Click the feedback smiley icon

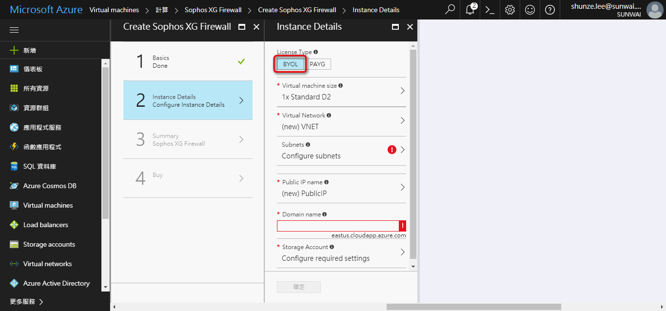(530, 10)
